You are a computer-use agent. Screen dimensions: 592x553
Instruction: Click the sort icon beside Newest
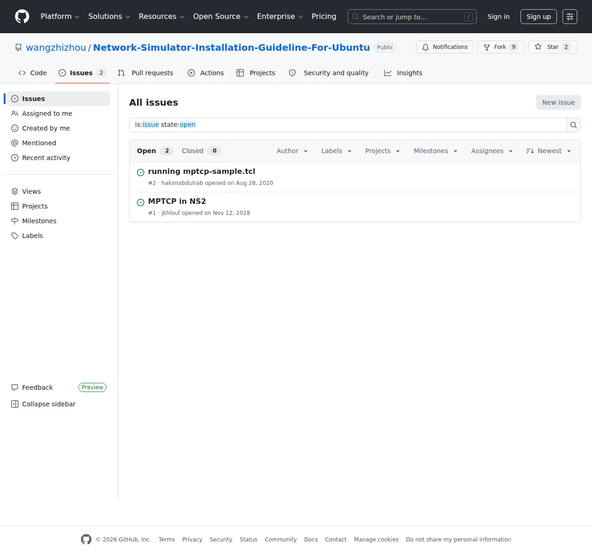[530, 151]
